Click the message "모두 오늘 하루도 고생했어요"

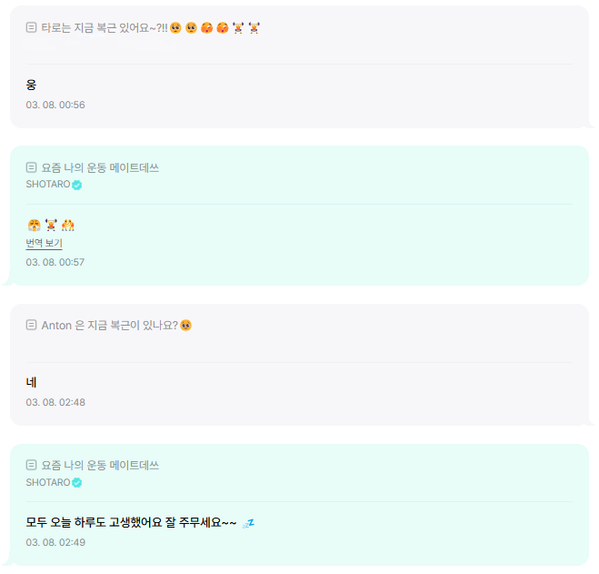point(131,523)
